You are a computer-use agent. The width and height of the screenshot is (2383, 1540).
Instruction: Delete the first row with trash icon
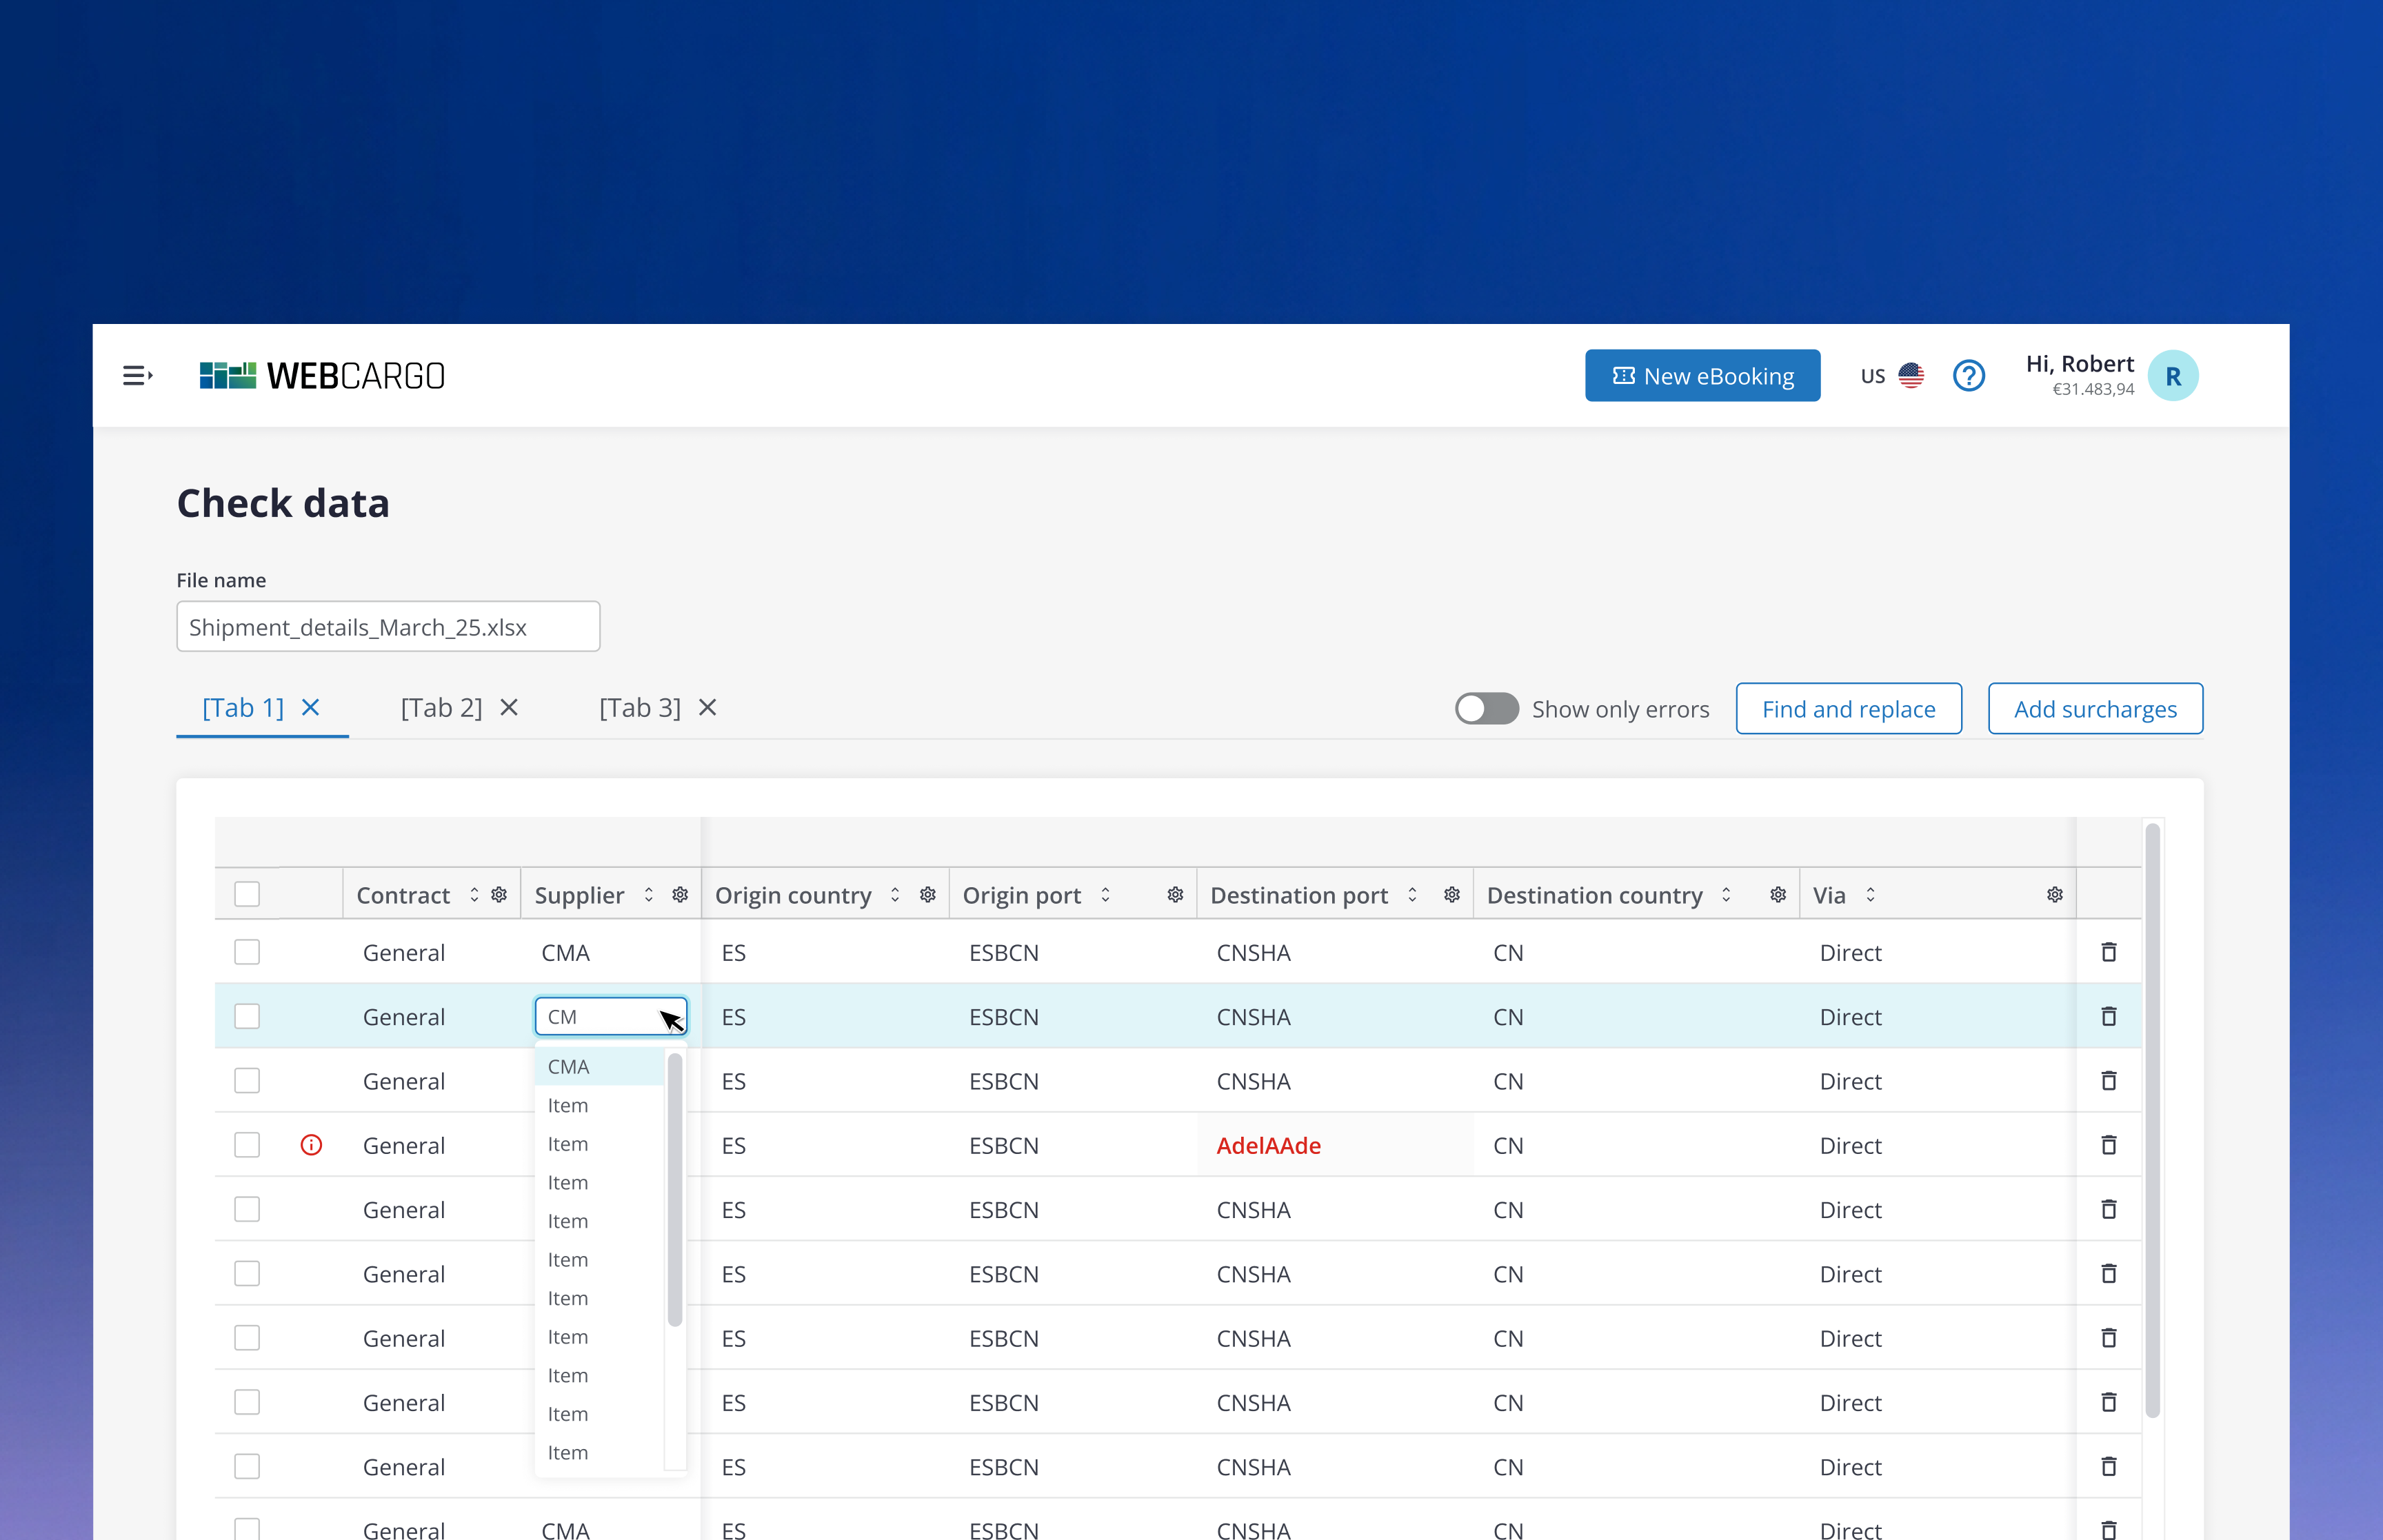(2109, 952)
